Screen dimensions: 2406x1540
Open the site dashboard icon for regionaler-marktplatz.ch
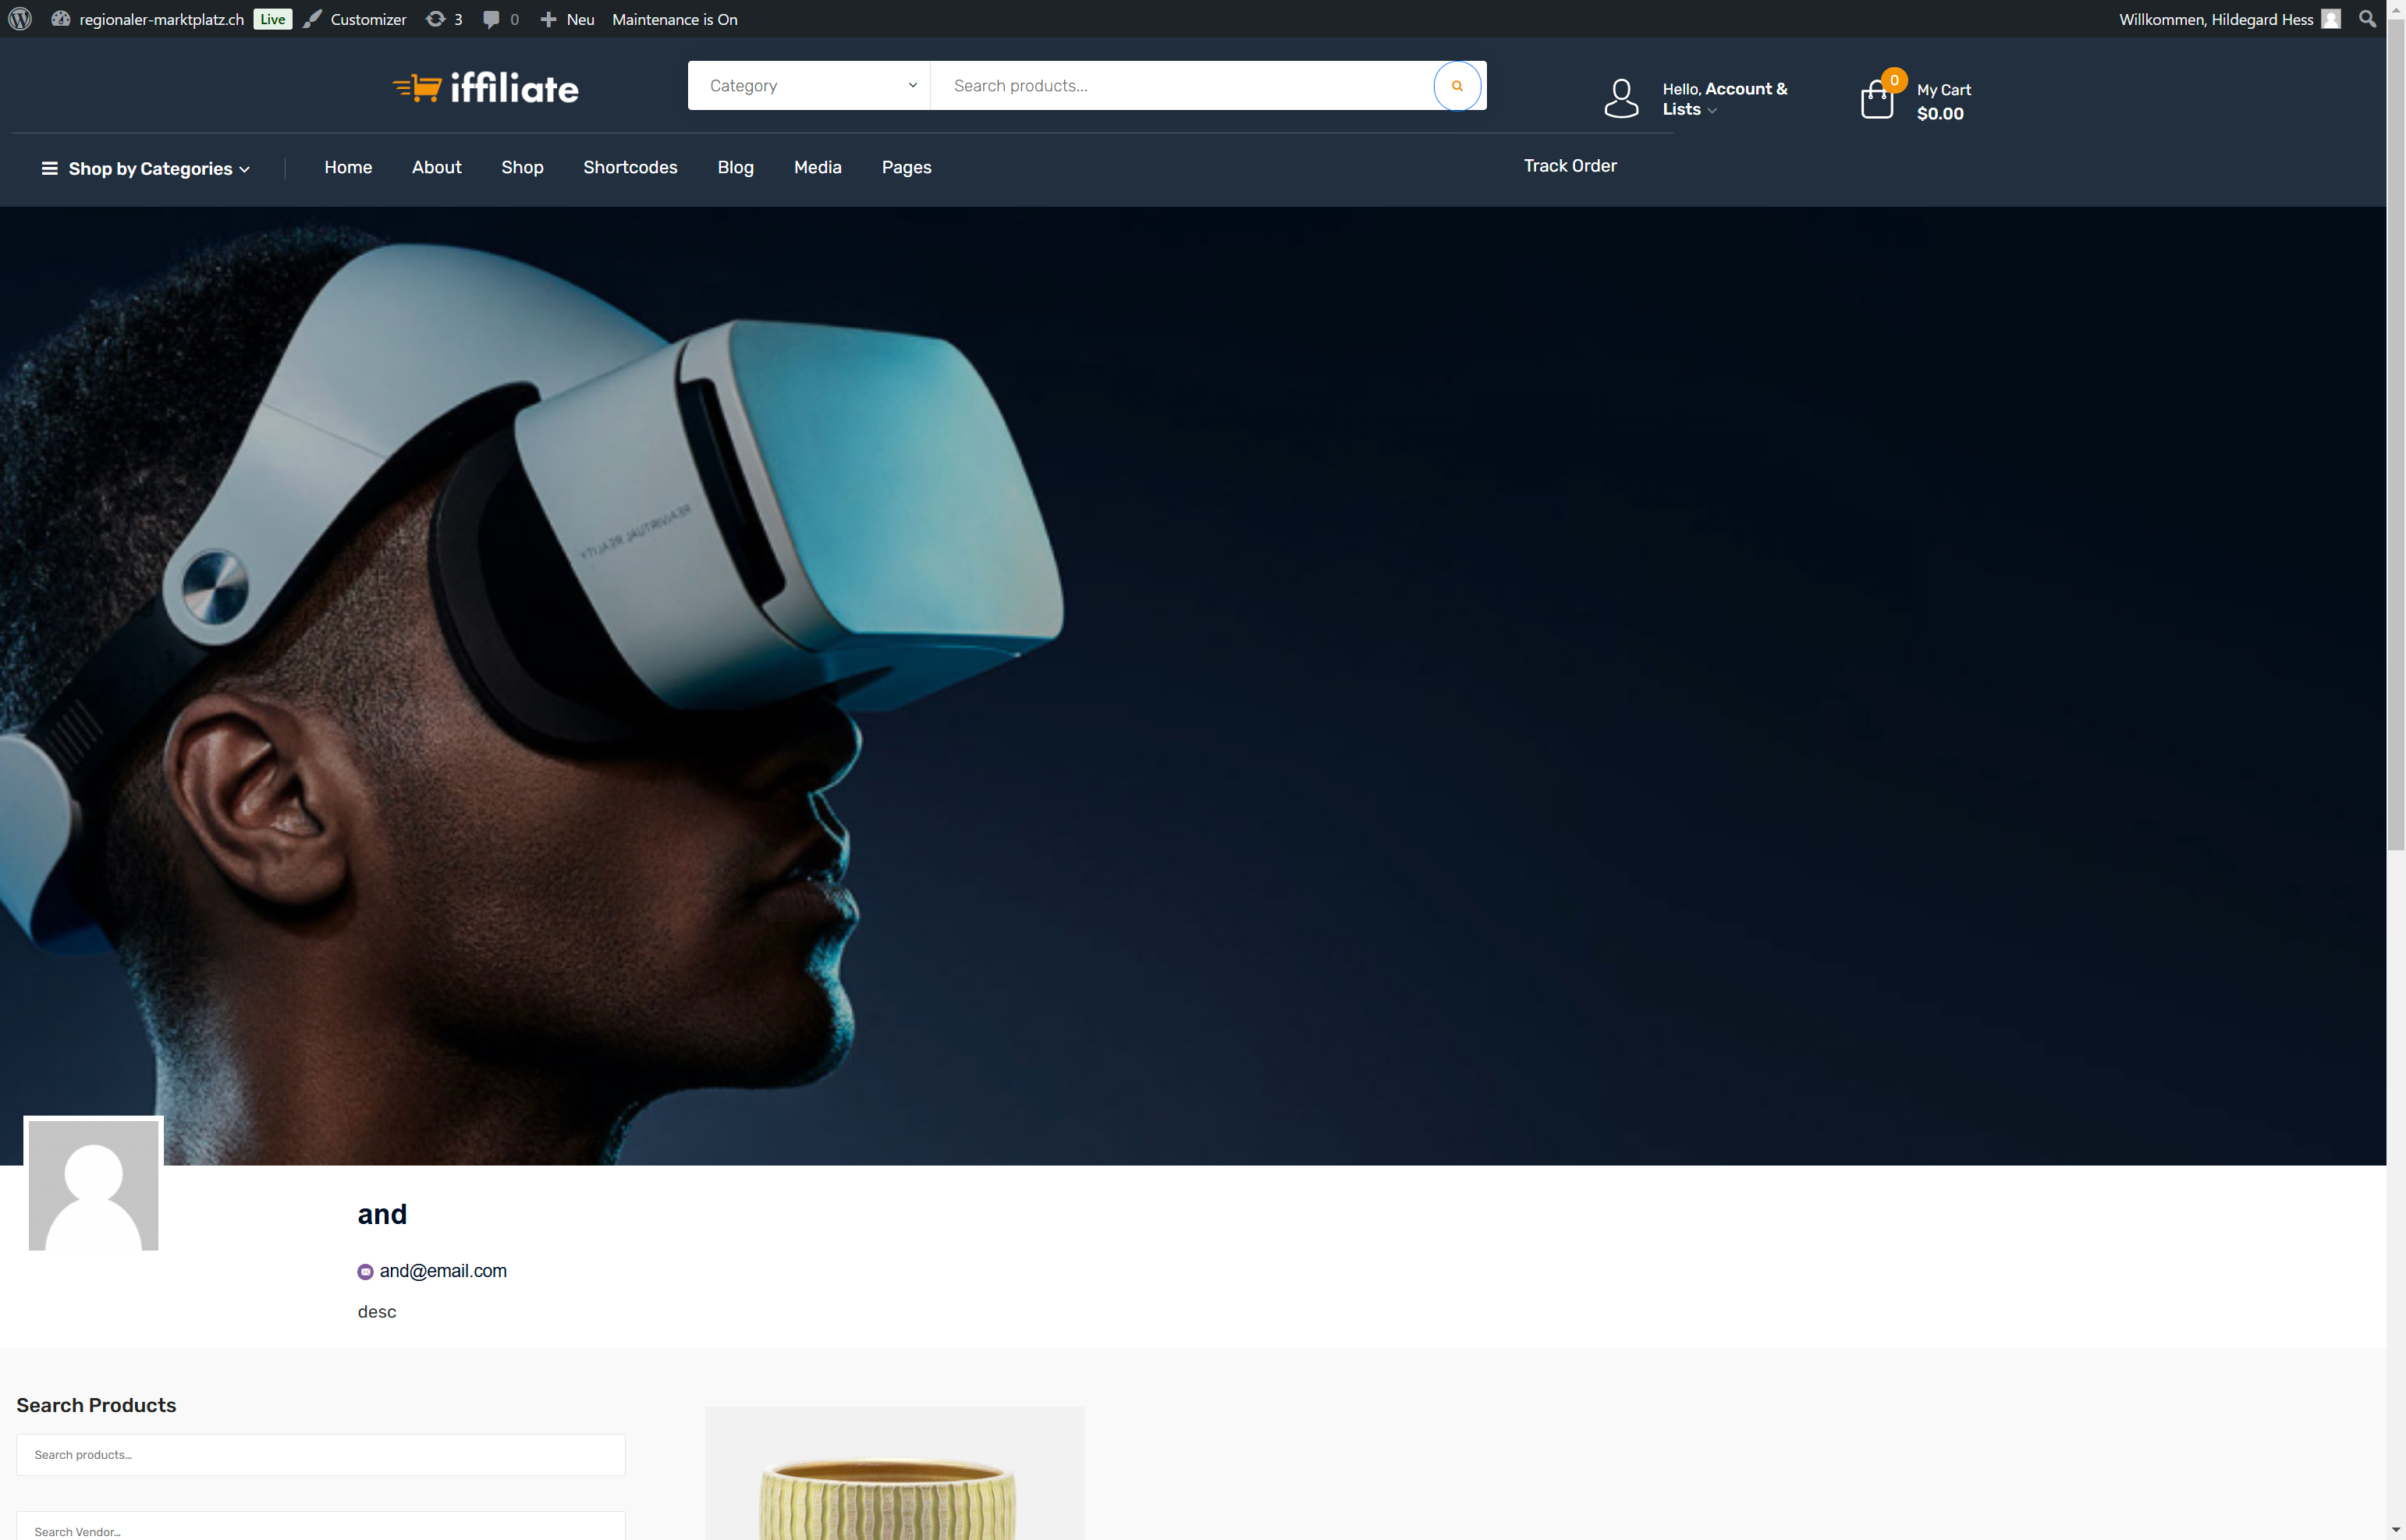tap(61, 19)
